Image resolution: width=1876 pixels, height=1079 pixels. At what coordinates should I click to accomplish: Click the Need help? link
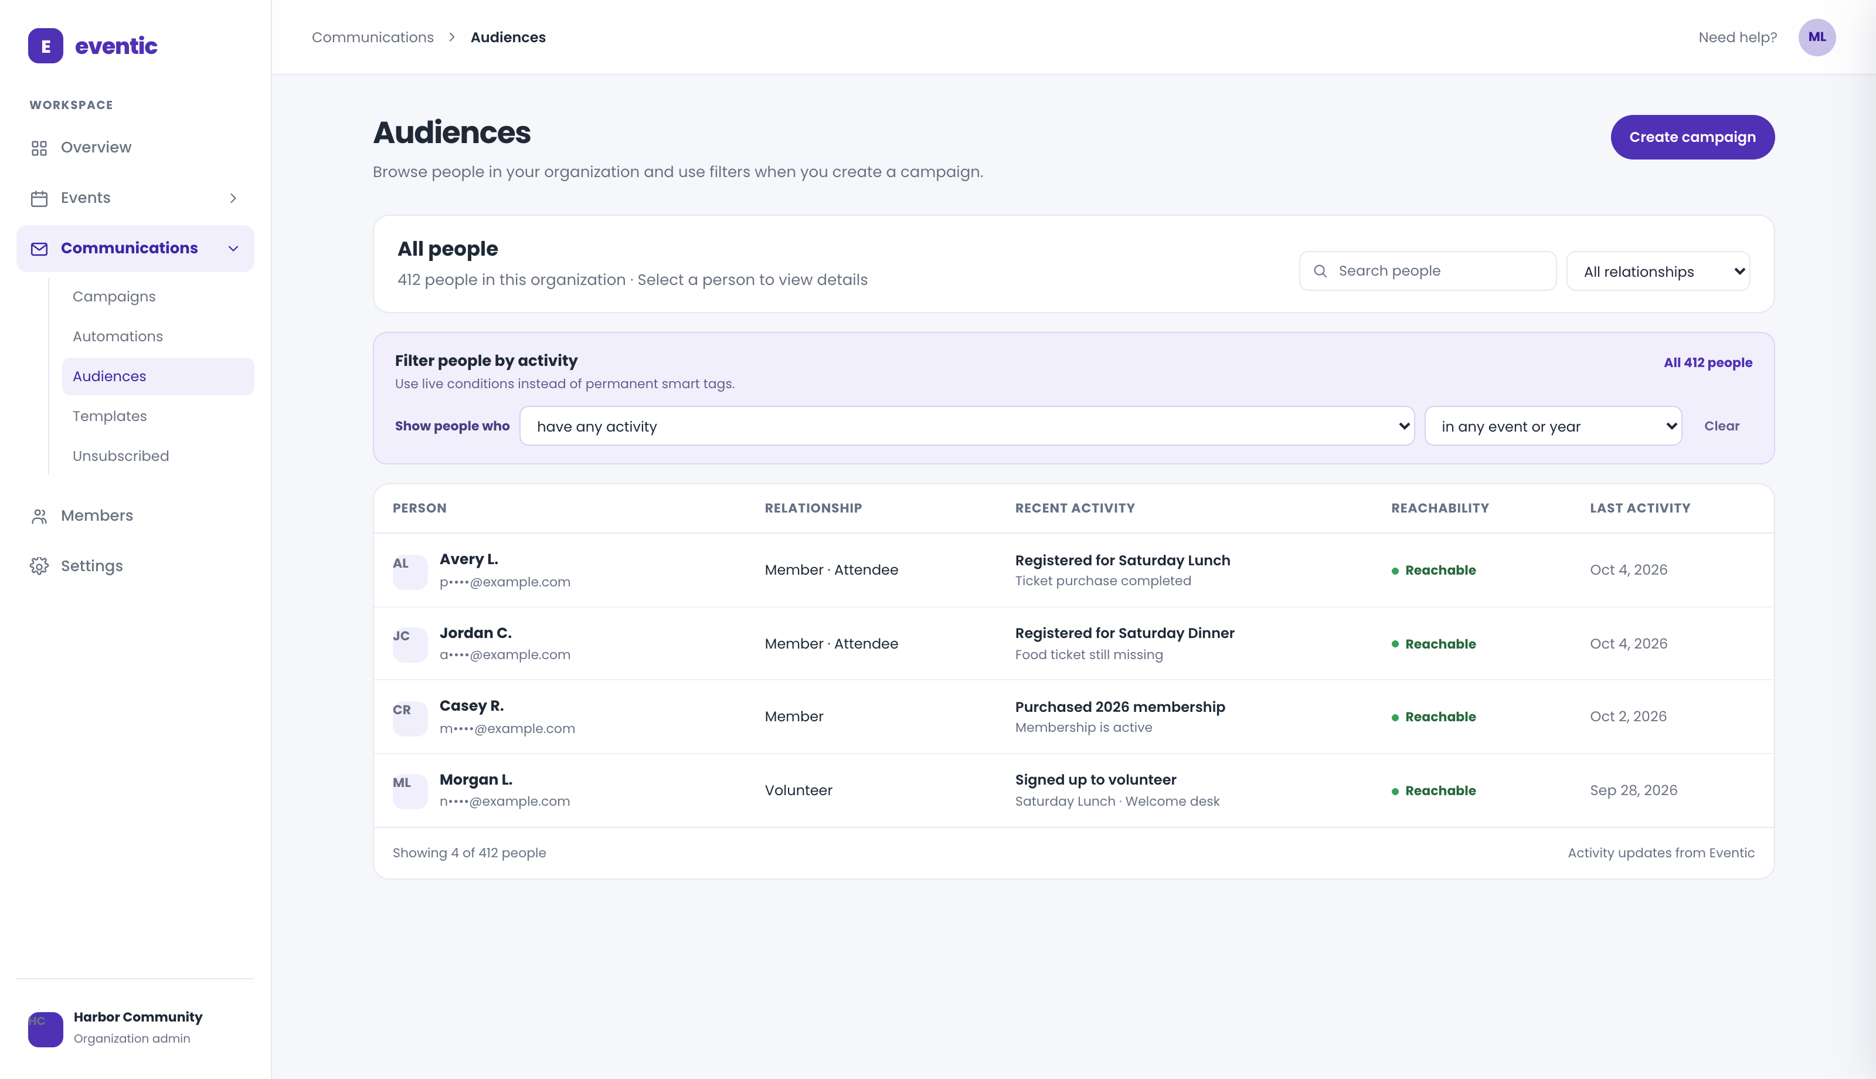(x=1736, y=37)
